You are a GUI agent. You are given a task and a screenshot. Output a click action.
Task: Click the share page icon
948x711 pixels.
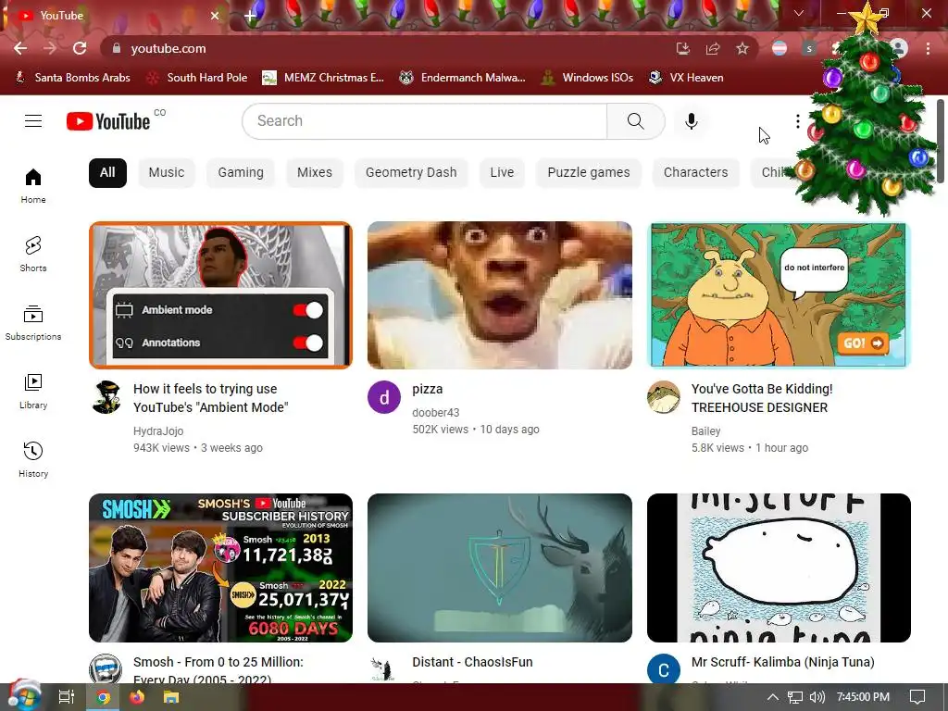[713, 48]
